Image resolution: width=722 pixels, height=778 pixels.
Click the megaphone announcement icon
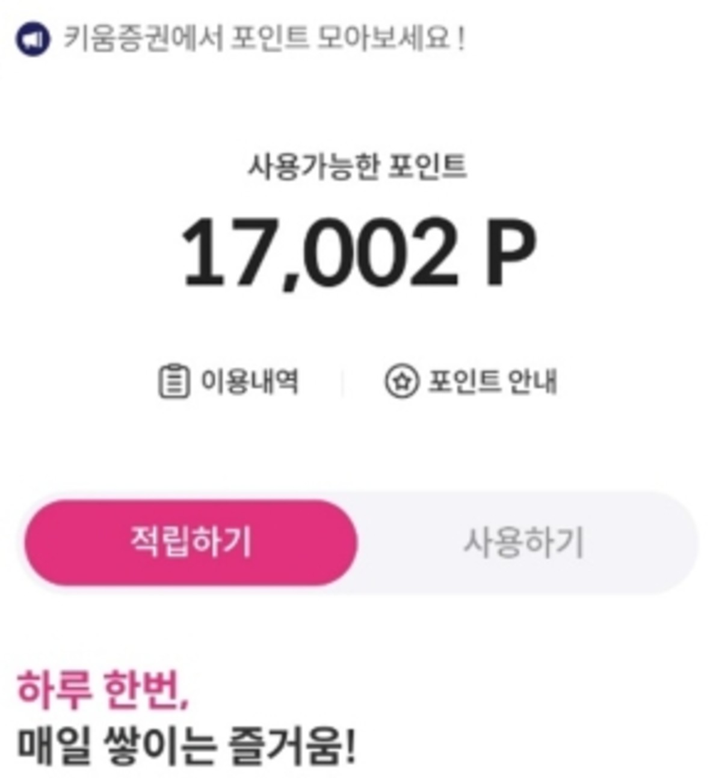[32, 40]
